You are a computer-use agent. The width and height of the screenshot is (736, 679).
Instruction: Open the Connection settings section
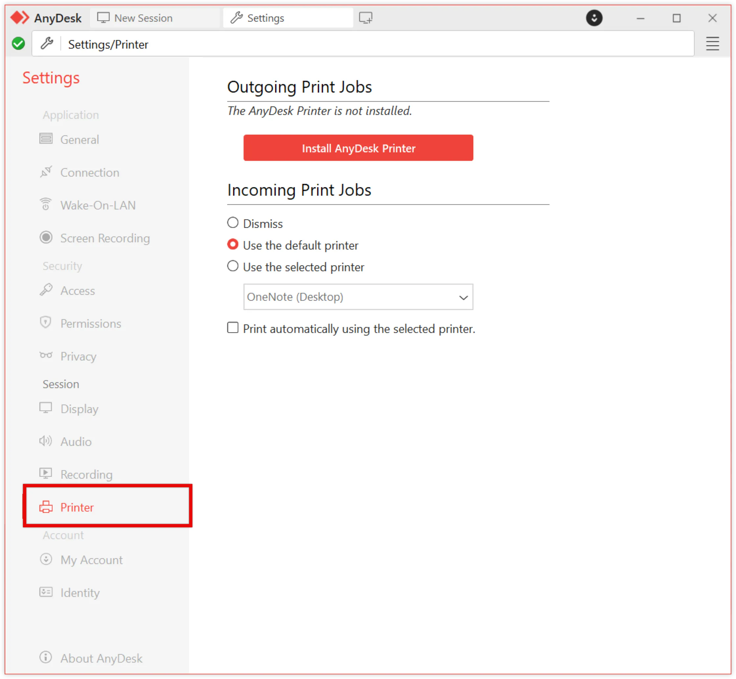point(89,172)
